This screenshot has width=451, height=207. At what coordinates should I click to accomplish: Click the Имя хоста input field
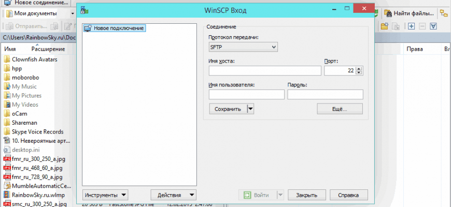(265, 70)
